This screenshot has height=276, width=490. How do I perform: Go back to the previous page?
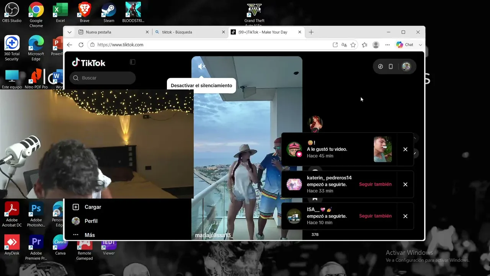tap(69, 45)
